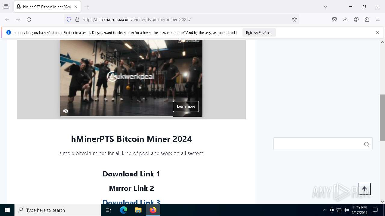
Task: Click the Refresh Firefox... button
Action: click(259, 32)
